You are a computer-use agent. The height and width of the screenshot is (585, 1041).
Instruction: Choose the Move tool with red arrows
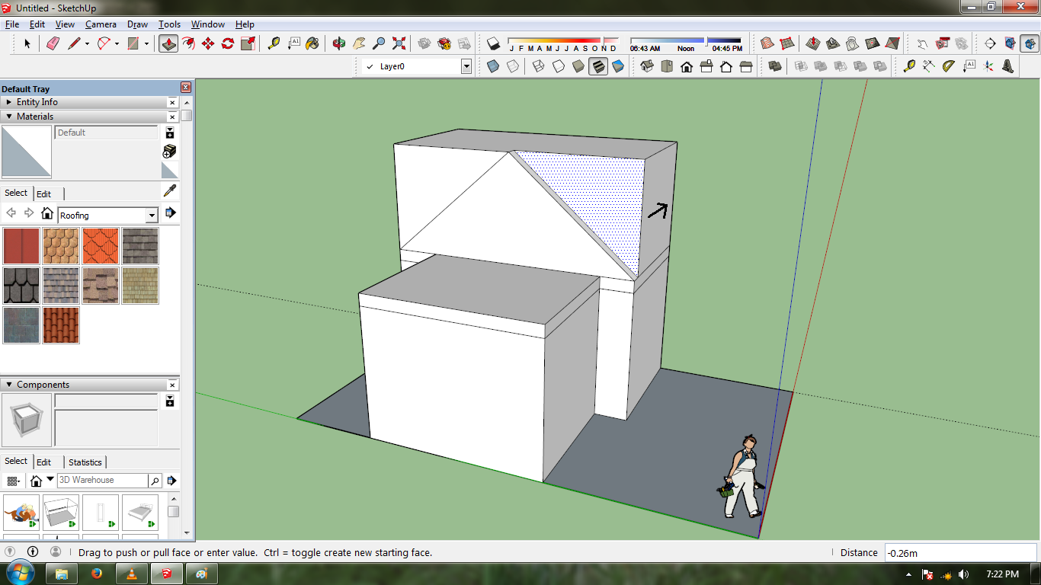coord(208,43)
